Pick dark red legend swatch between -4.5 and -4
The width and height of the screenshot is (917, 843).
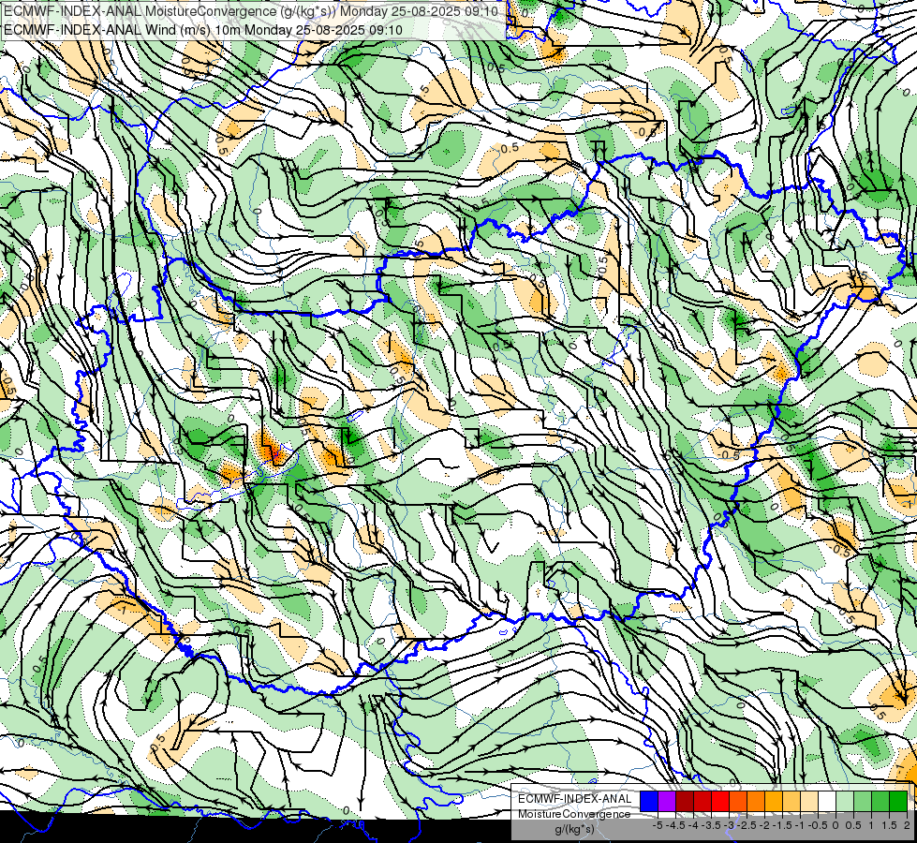click(x=685, y=801)
